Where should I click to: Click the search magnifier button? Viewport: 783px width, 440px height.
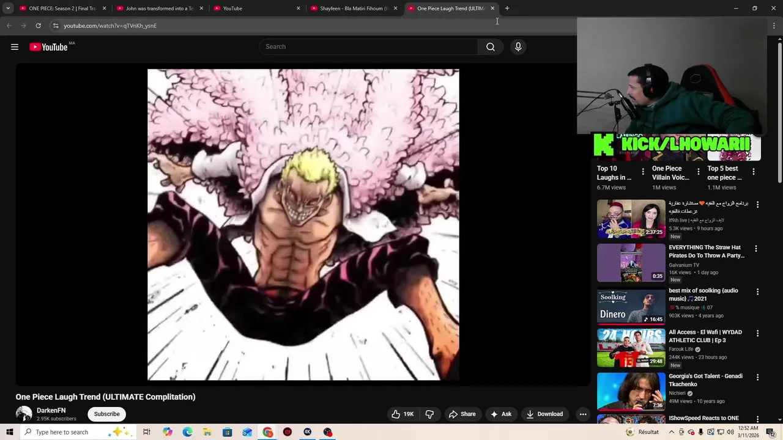490,47
